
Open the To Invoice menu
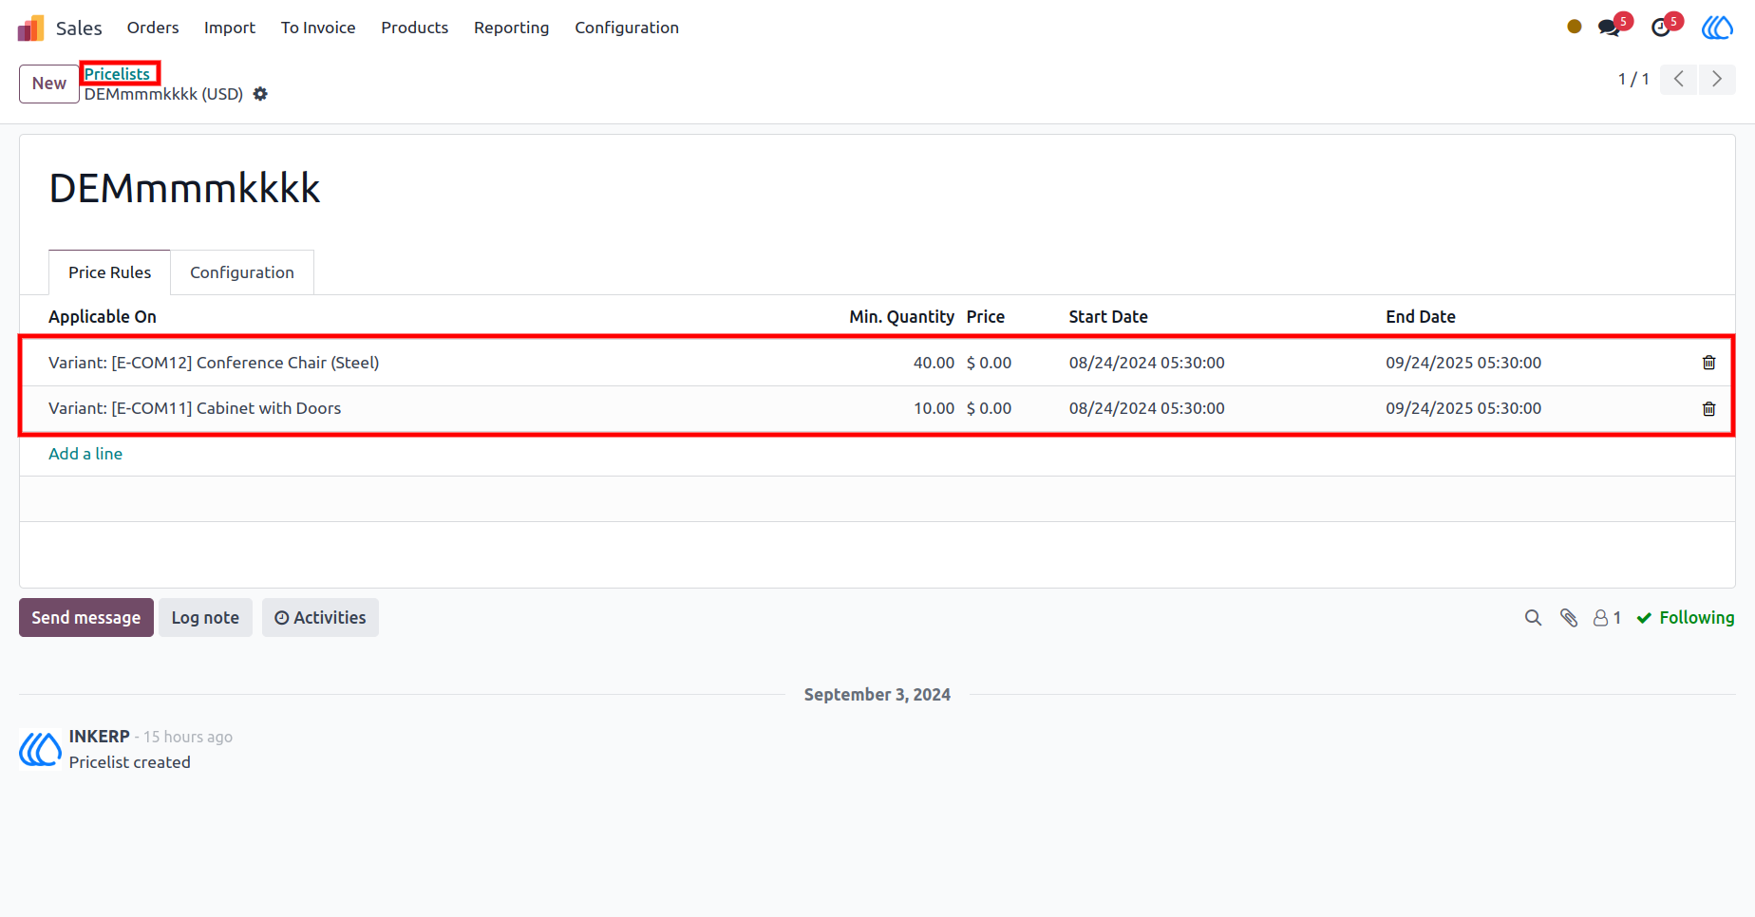pos(318,28)
